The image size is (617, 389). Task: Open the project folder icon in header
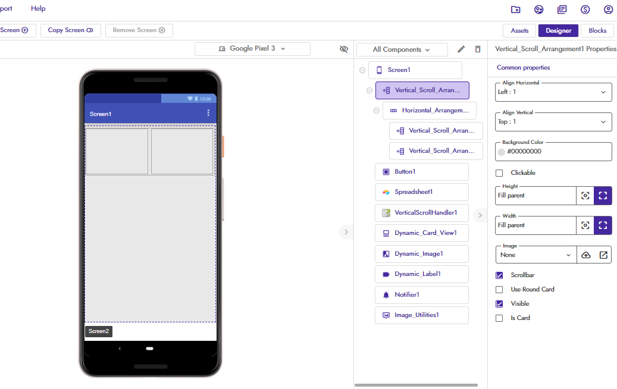click(x=515, y=10)
